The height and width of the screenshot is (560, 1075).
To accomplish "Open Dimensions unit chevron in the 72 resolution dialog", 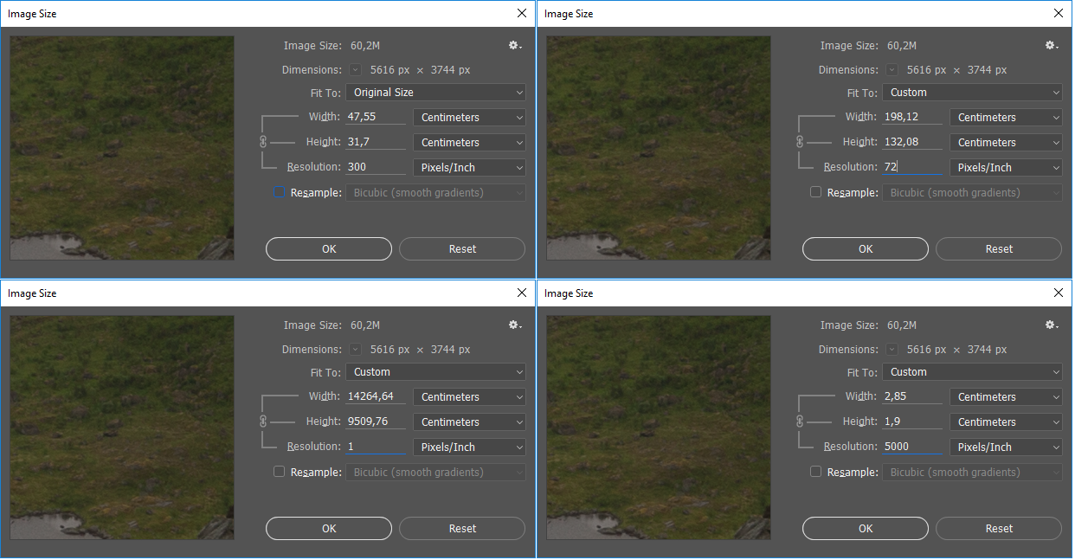I will pyautogui.click(x=892, y=70).
